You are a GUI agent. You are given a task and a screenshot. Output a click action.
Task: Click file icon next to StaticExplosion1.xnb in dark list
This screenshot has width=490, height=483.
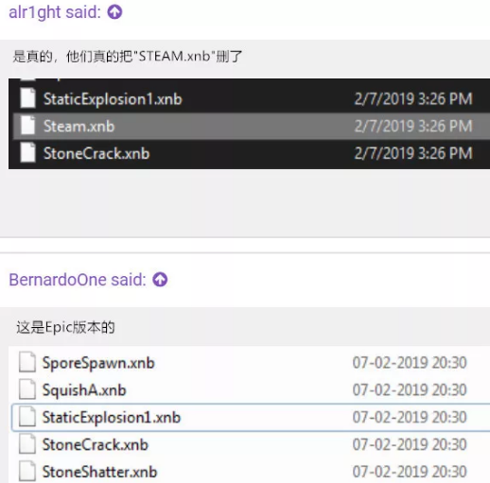tap(27, 98)
